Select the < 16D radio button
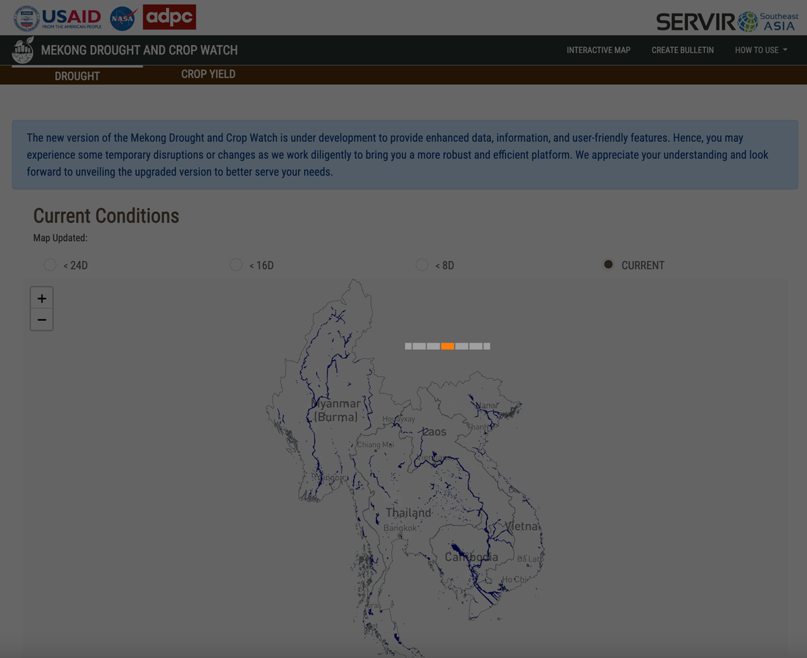The height and width of the screenshot is (658, 807). 236,264
